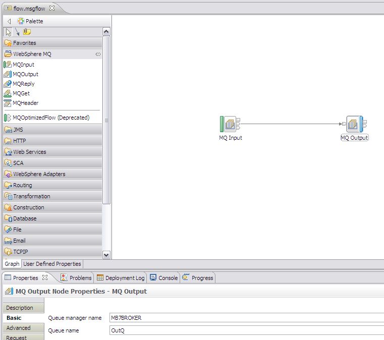This screenshot has width=384, height=340.
Task: Expand the Construction drawer
Action: point(52,207)
